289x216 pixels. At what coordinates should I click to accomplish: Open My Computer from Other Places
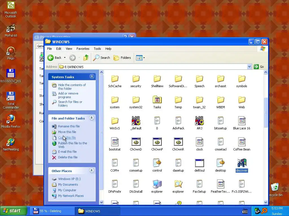click(67, 190)
